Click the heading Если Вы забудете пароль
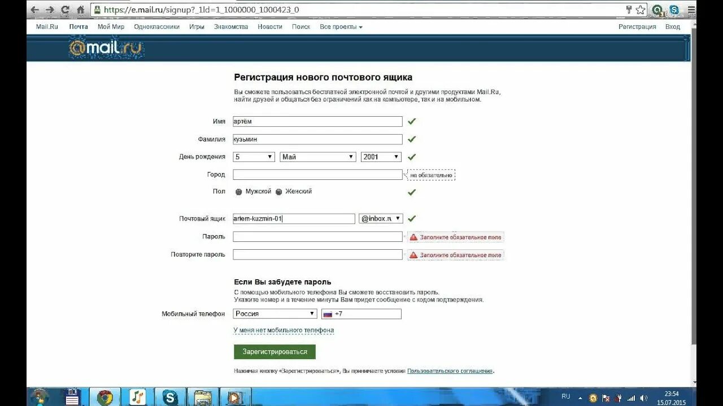This screenshot has width=723, height=406. [282, 282]
